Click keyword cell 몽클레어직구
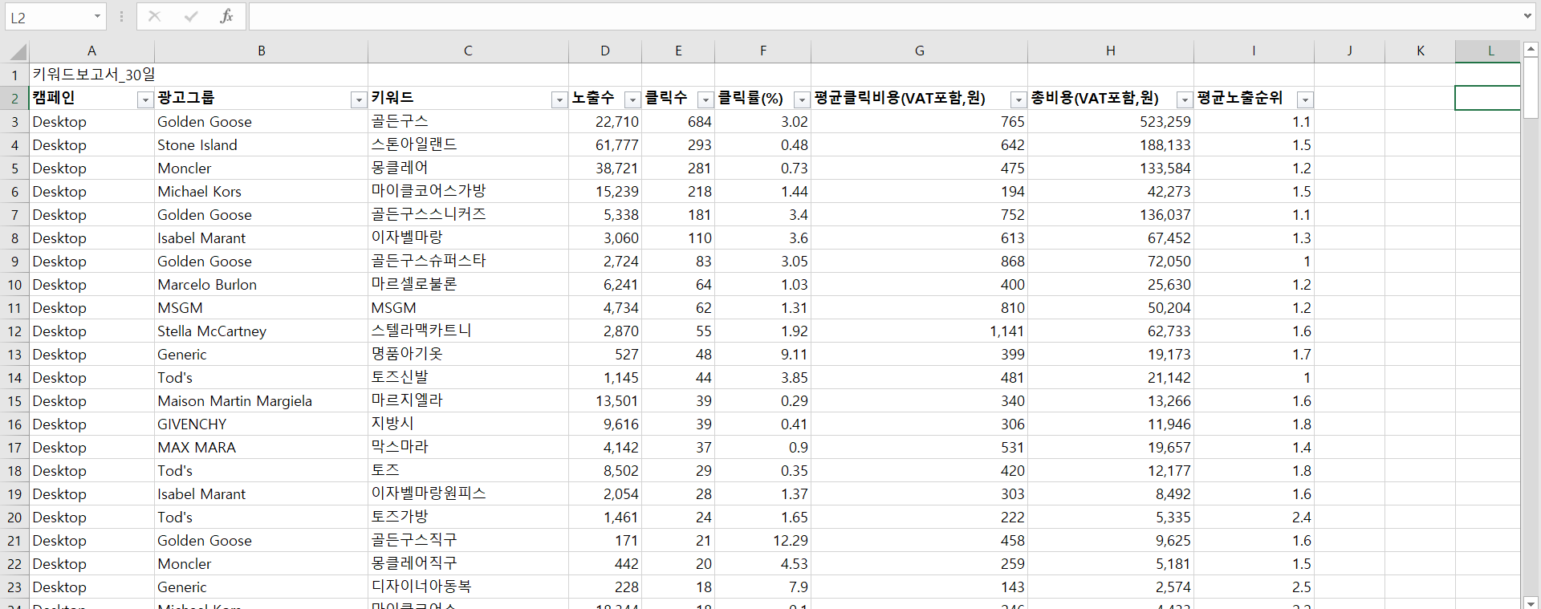This screenshot has height=609, width=1541. [469, 564]
